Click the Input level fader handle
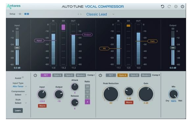Image resolution: width=190 pixels, height=122 pixels. coord(17,48)
